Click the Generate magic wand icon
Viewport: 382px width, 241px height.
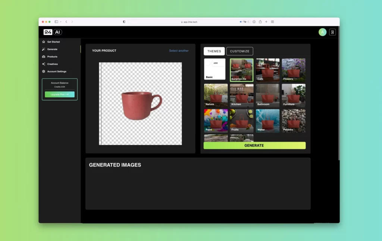pyautogui.click(x=44, y=49)
